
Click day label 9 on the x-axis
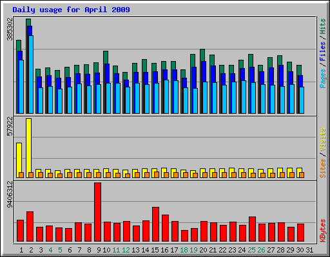tap(99, 250)
